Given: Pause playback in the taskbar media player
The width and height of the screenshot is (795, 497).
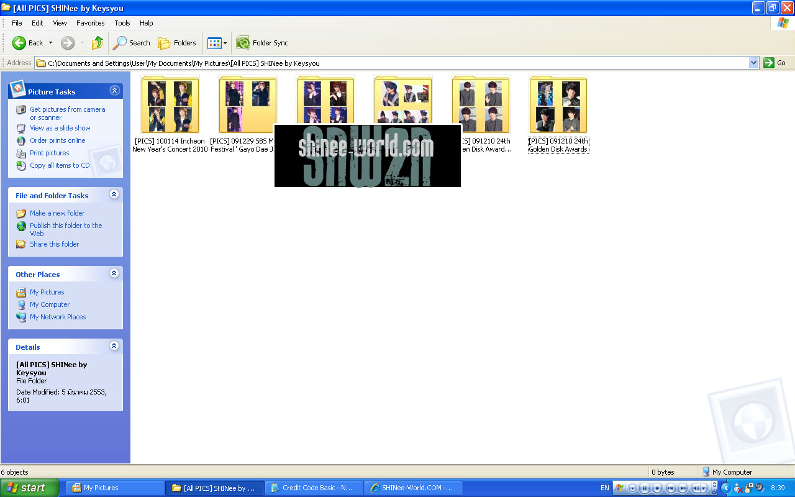Looking at the screenshot, I should [x=645, y=488].
